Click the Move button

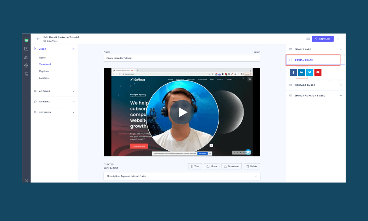(212, 166)
